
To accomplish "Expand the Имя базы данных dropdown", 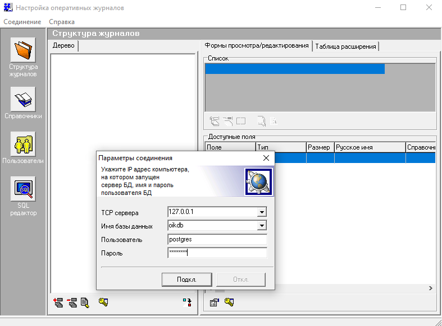I will tap(261, 226).
